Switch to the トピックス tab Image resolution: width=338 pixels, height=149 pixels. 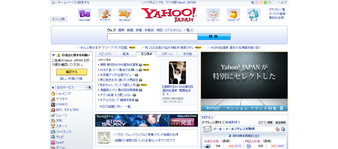click(x=105, y=54)
